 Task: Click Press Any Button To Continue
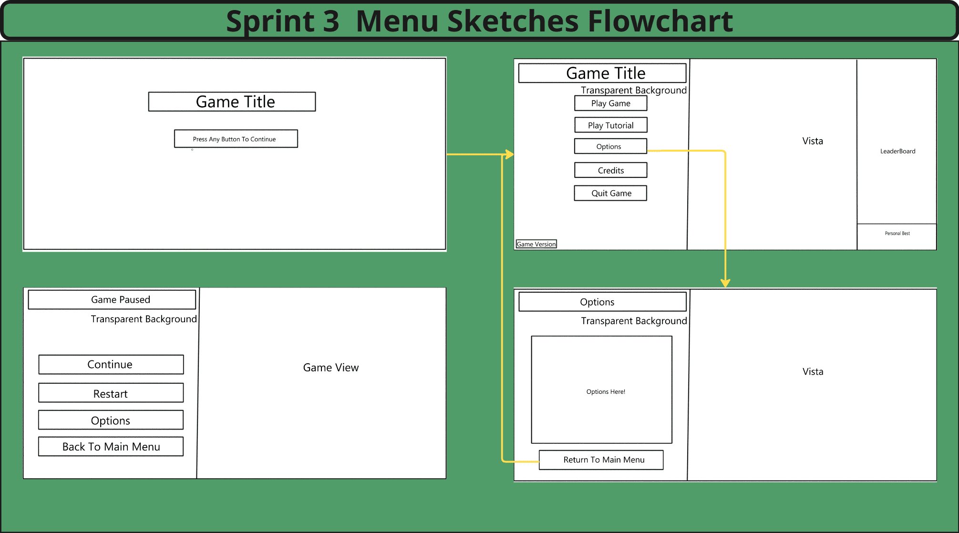pyautogui.click(x=236, y=139)
